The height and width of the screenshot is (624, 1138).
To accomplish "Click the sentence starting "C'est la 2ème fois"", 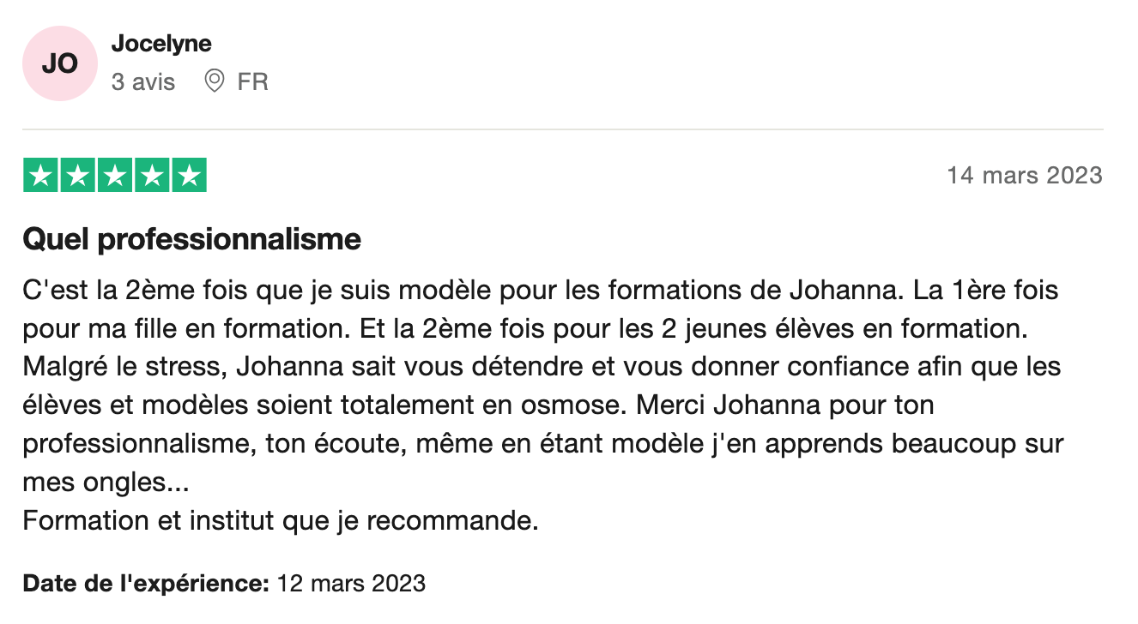I will [x=464, y=290].
